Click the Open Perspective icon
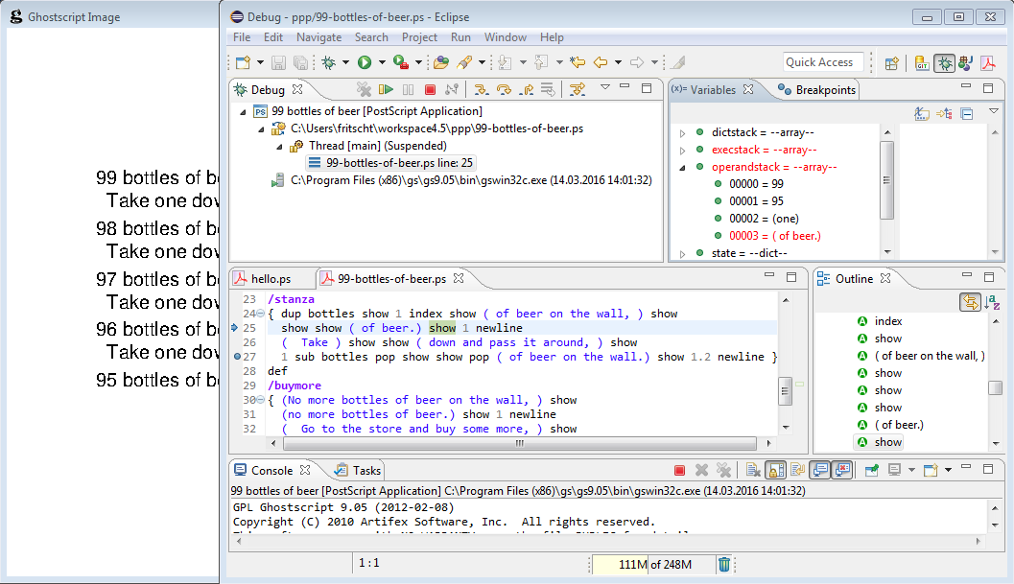The height and width of the screenshot is (584, 1014). point(892,62)
